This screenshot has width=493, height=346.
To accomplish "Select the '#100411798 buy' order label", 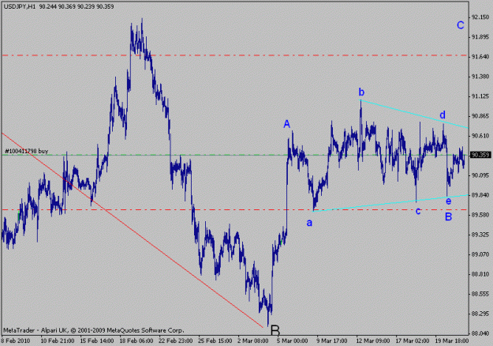I will [27, 151].
